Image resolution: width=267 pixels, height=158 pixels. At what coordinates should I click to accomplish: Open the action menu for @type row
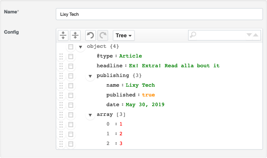click(71, 56)
